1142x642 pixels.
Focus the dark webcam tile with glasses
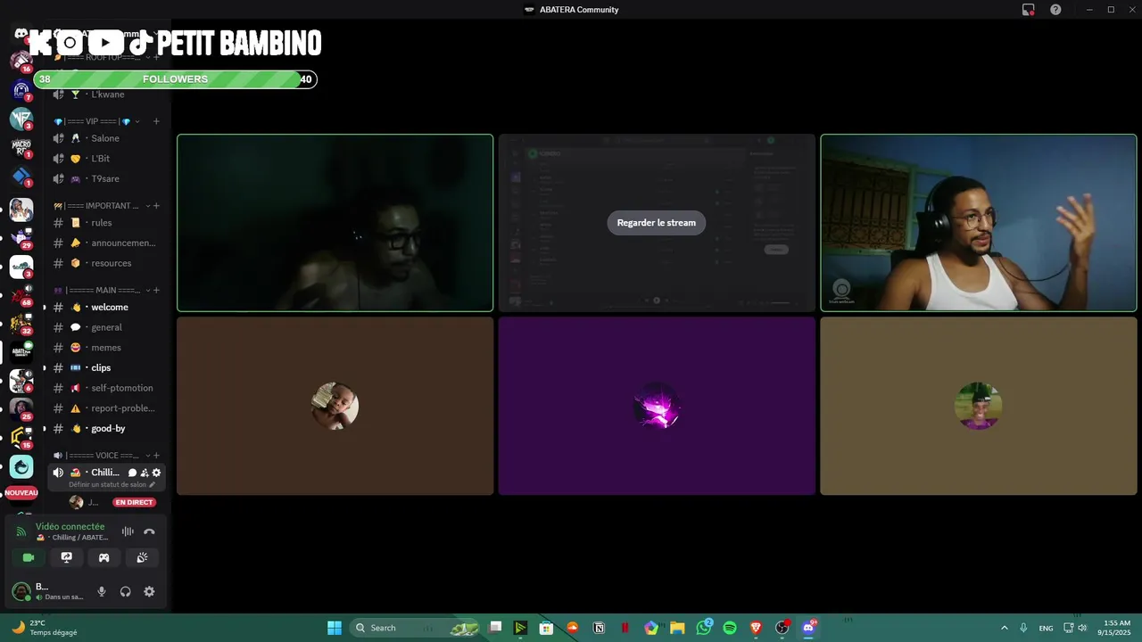(335, 223)
